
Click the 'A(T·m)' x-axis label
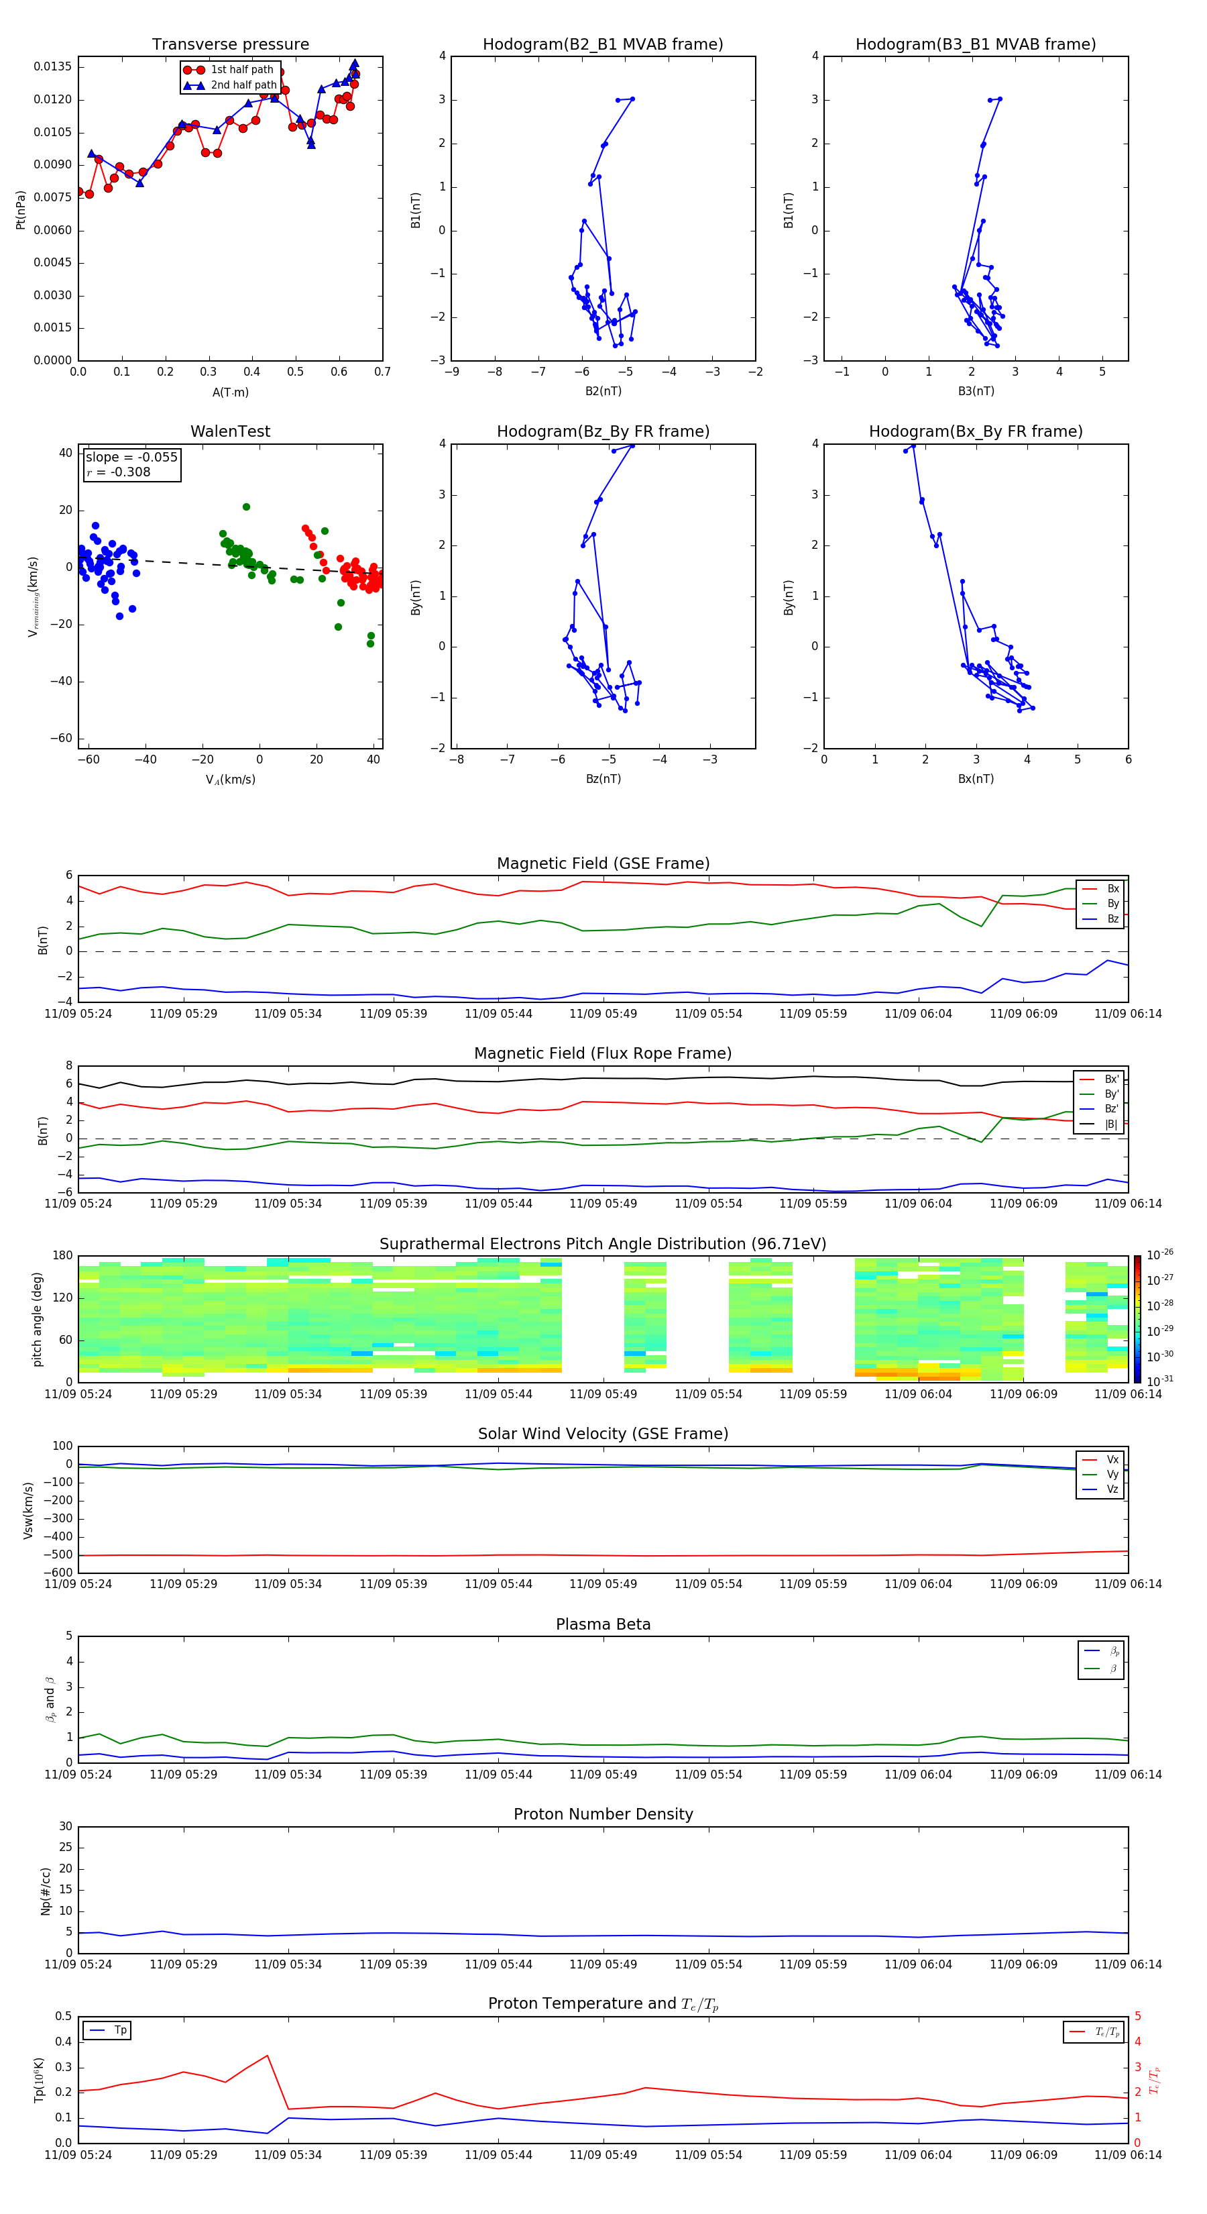click(230, 392)
